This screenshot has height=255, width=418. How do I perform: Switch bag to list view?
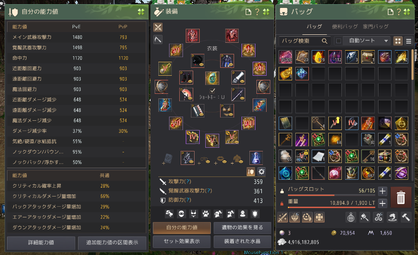[408, 41]
